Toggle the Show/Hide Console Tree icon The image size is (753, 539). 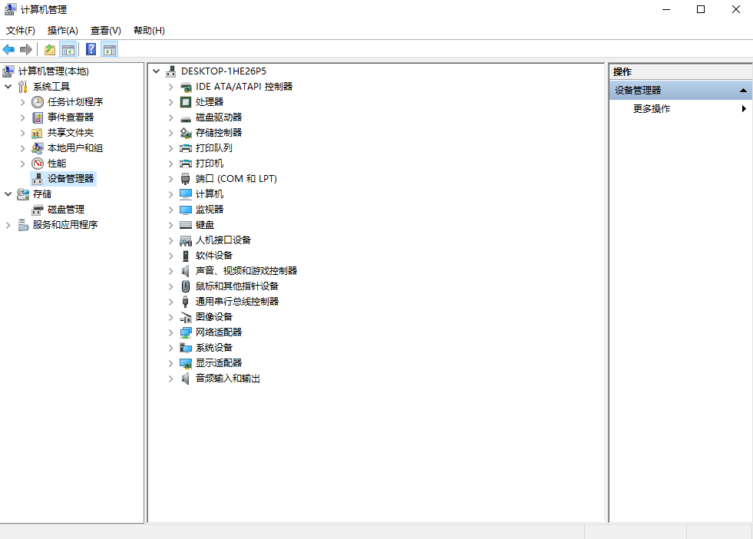click(68, 49)
